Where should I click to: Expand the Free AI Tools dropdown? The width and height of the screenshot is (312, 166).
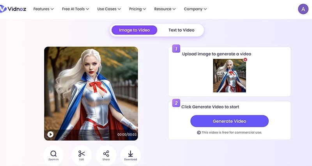75,9
